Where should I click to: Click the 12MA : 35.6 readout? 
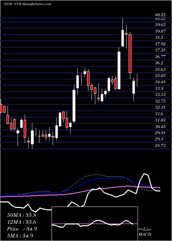21,222
